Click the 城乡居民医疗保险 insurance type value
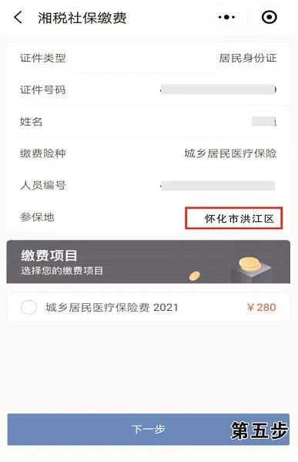Screen dimensions: 298x462 (231, 153)
